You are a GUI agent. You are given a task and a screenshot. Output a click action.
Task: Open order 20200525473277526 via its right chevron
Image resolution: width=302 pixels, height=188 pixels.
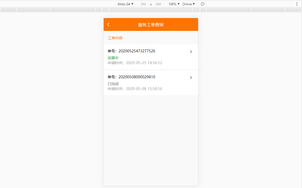pos(191,52)
